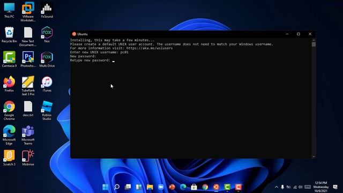This screenshot has height=193, width=343.
Task: Click scrollbar up arrow in Ubuntu window
Action: (314, 40)
